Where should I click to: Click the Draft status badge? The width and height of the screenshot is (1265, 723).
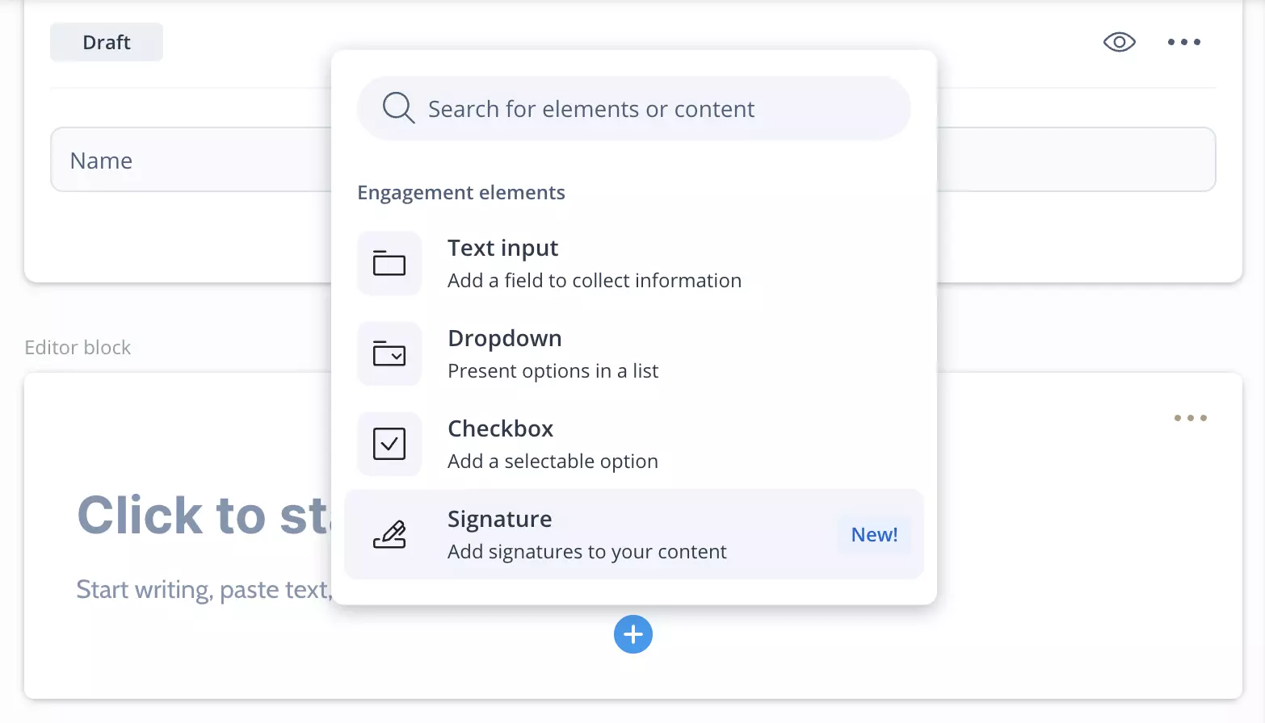[107, 42]
